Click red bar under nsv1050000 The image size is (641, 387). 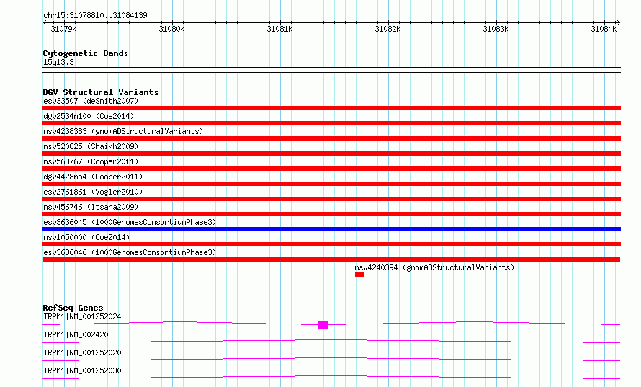click(x=331, y=244)
